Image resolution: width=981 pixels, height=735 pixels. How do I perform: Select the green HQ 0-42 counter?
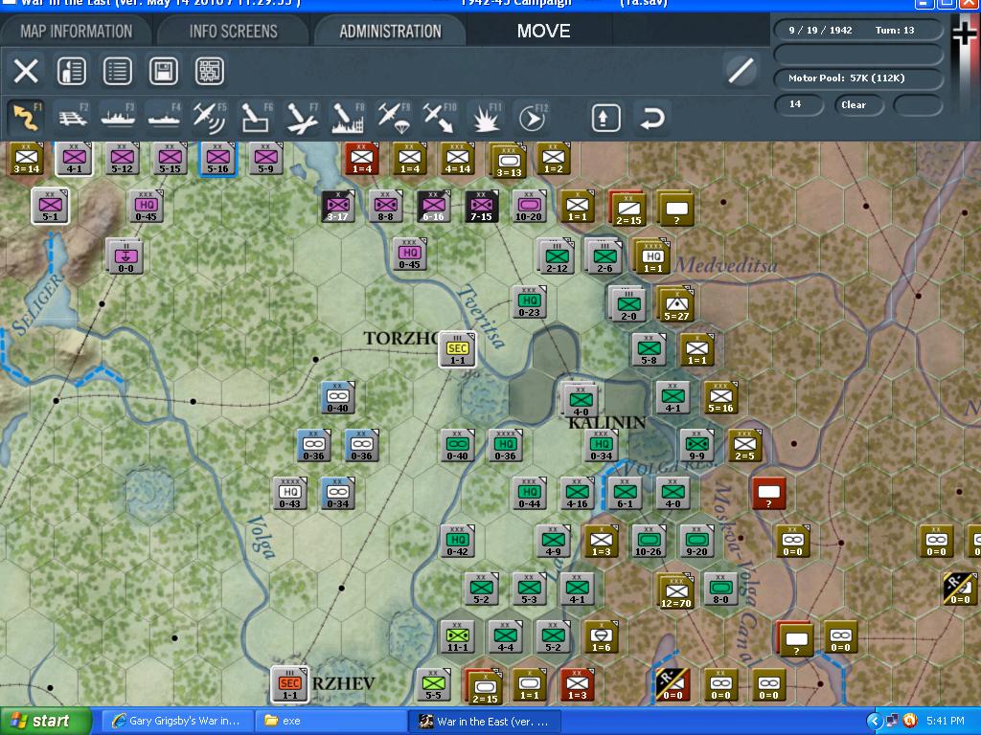coord(457,542)
